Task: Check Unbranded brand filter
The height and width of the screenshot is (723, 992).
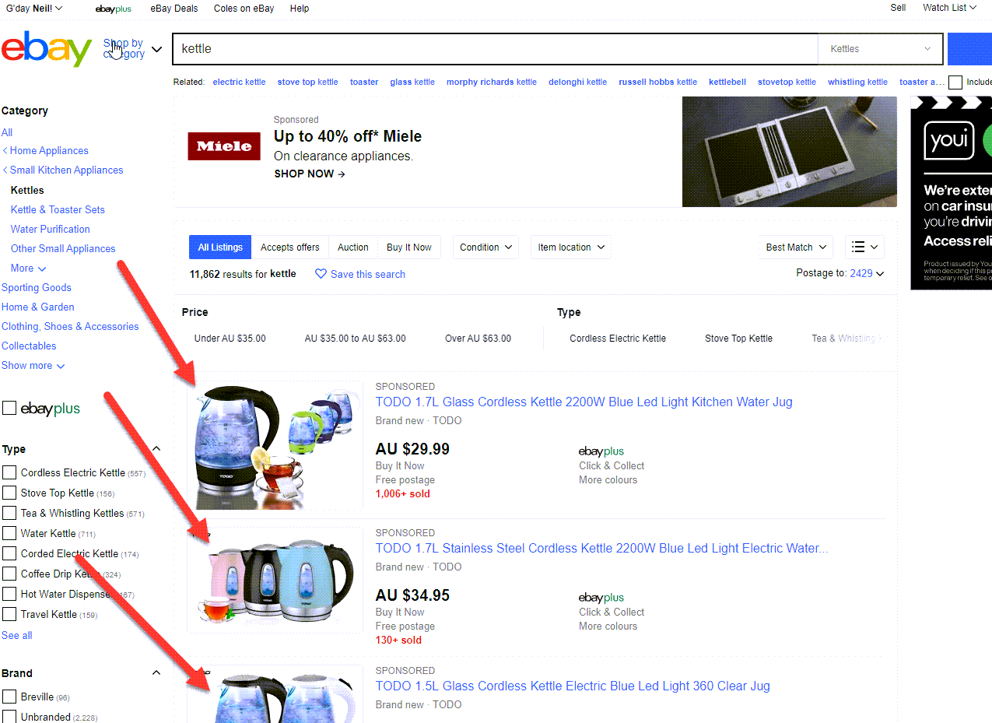Action: click(9, 717)
